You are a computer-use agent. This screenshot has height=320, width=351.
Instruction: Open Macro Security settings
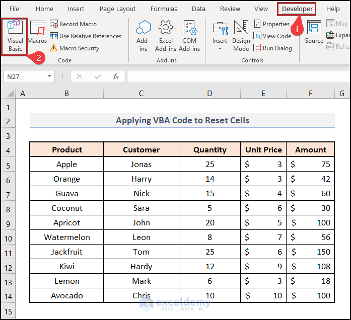75,48
